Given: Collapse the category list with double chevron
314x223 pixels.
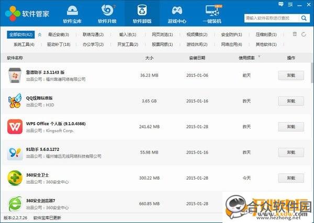Looking at the screenshot, I should (x=40, y=34).
